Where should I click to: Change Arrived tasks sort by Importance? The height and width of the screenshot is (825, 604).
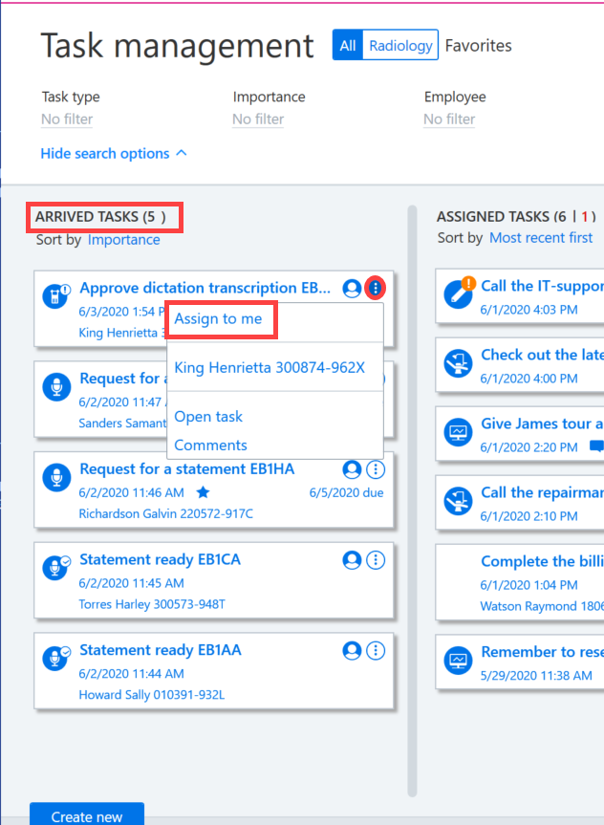(123, 240)
